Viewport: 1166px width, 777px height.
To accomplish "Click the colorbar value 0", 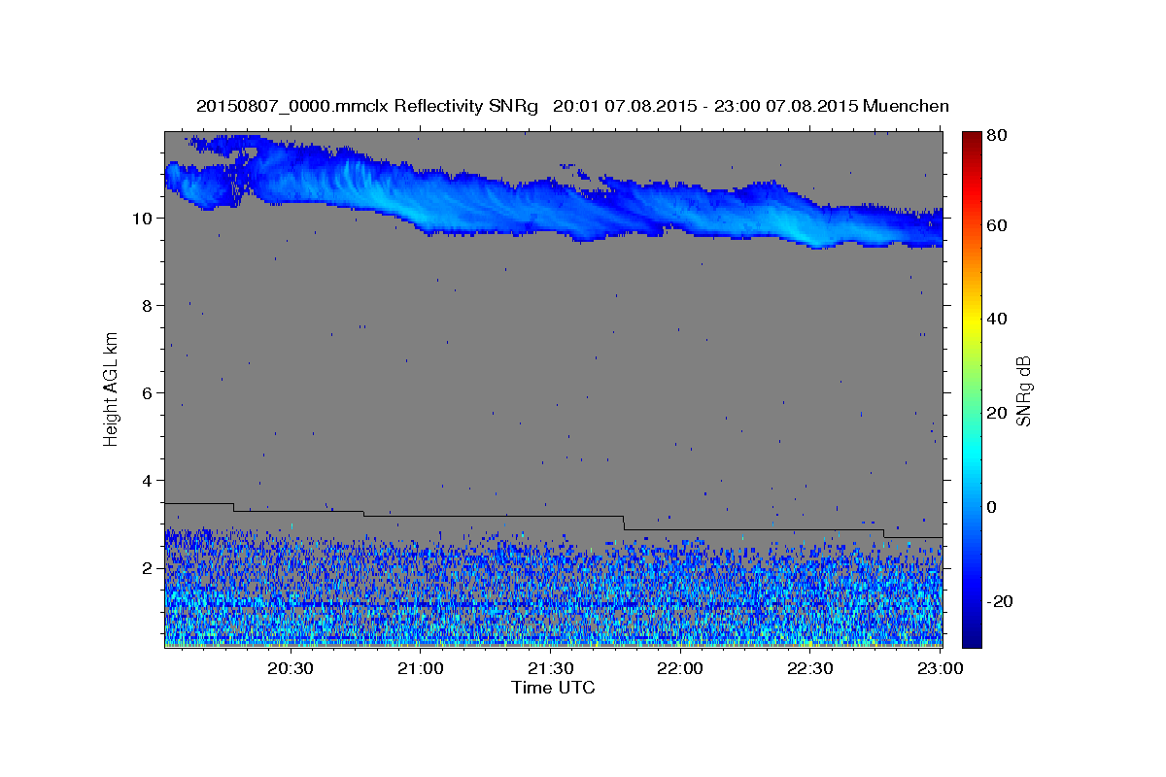I will click(x=993, y=507).
